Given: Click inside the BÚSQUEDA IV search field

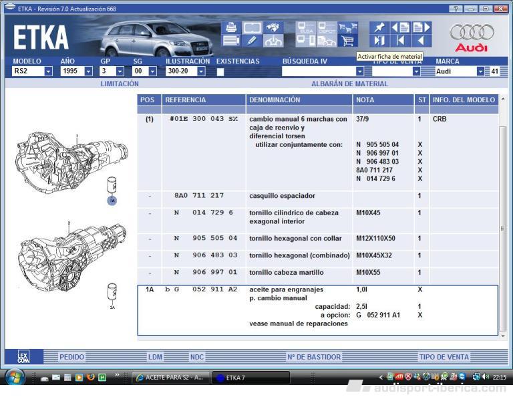Looking at the screenshot, I should pos(319,71).
